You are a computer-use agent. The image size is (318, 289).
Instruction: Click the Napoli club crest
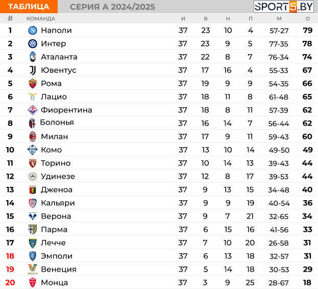(x=33, y=31)
